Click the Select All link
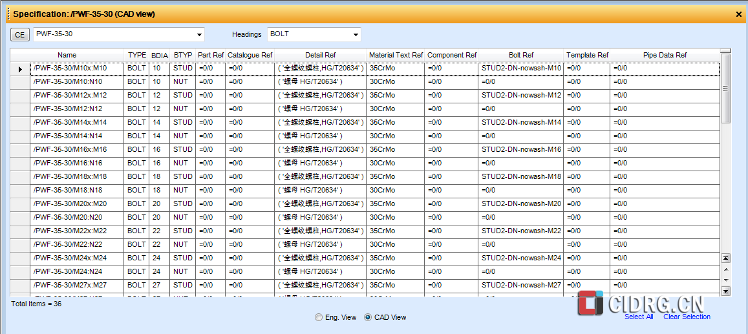The image size is (748, 334). (638, 317)
